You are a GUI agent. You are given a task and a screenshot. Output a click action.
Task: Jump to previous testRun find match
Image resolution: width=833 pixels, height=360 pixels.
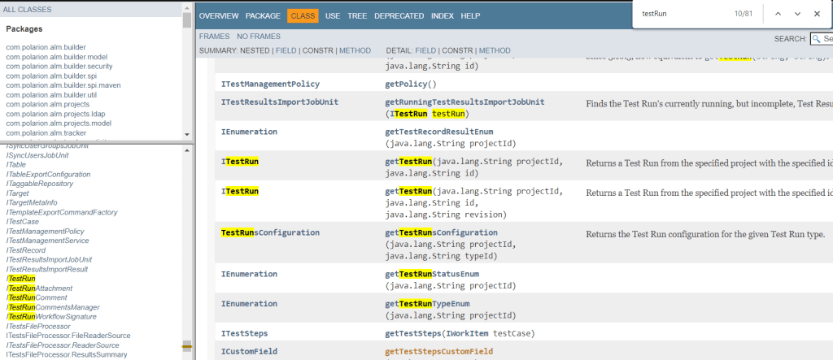[778, 14]
